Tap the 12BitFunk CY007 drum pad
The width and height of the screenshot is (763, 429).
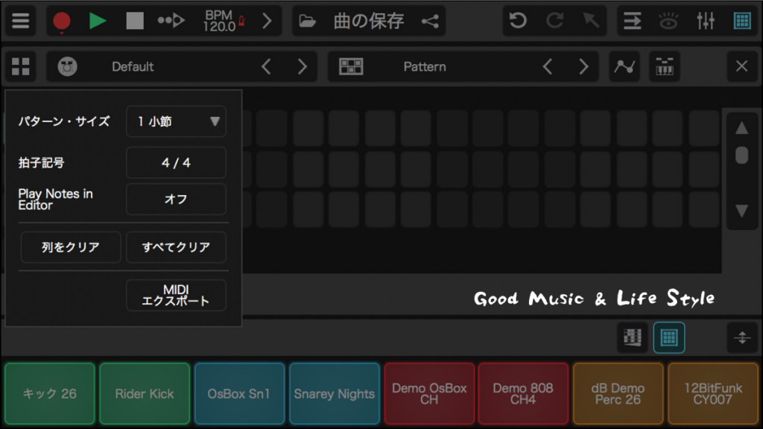(713, 393)
